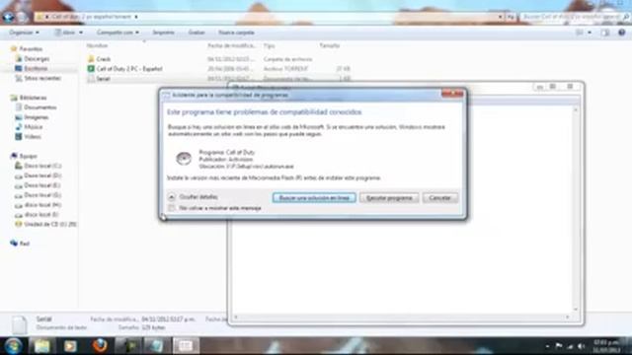Open Disco local (D:) in the sidebar
The height and width of the screenshot is (355, 632).
tap(42, 176)
